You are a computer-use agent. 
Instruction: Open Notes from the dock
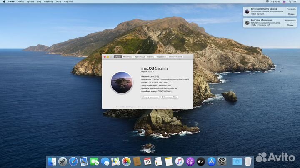point(169,161)
